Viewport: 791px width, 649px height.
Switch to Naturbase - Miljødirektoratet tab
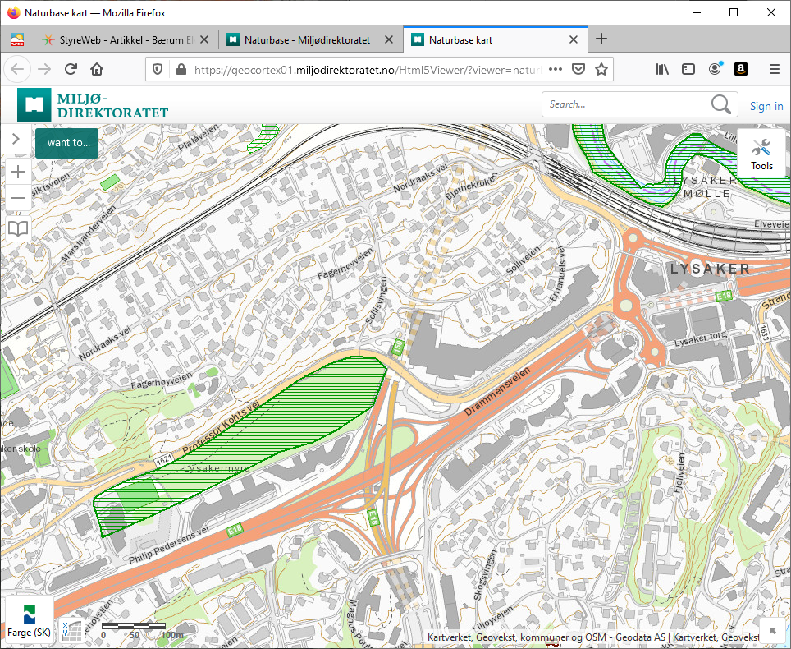[308, 39]
